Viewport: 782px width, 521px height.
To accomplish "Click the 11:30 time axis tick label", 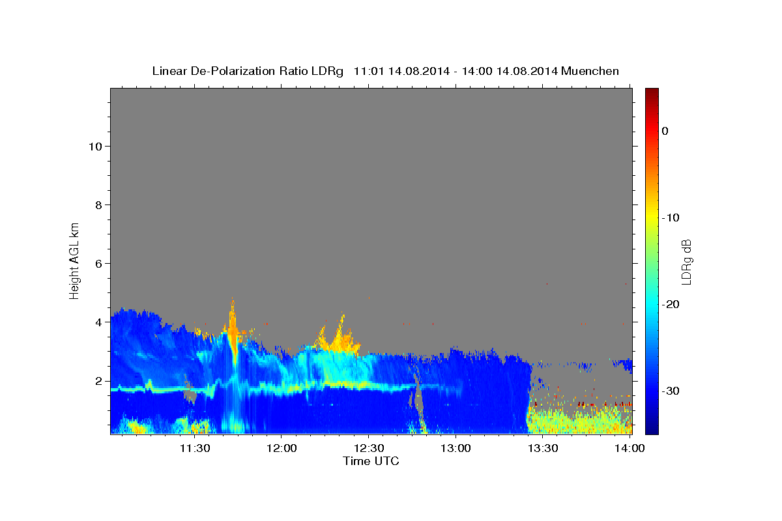I will (194, 448).
